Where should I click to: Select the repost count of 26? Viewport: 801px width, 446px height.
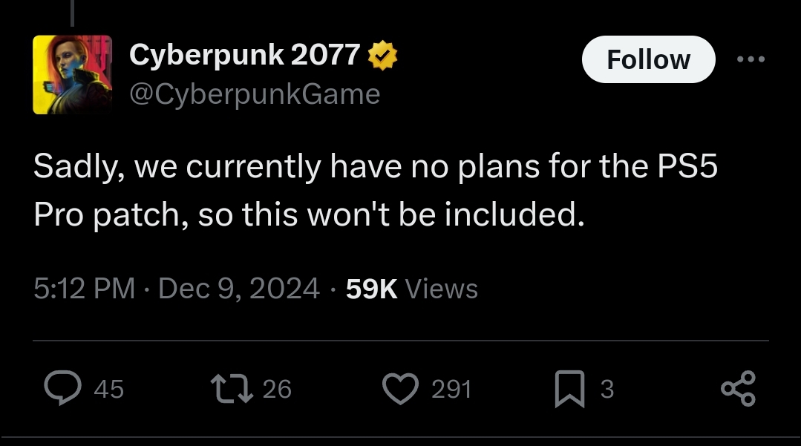coord(277,389)
